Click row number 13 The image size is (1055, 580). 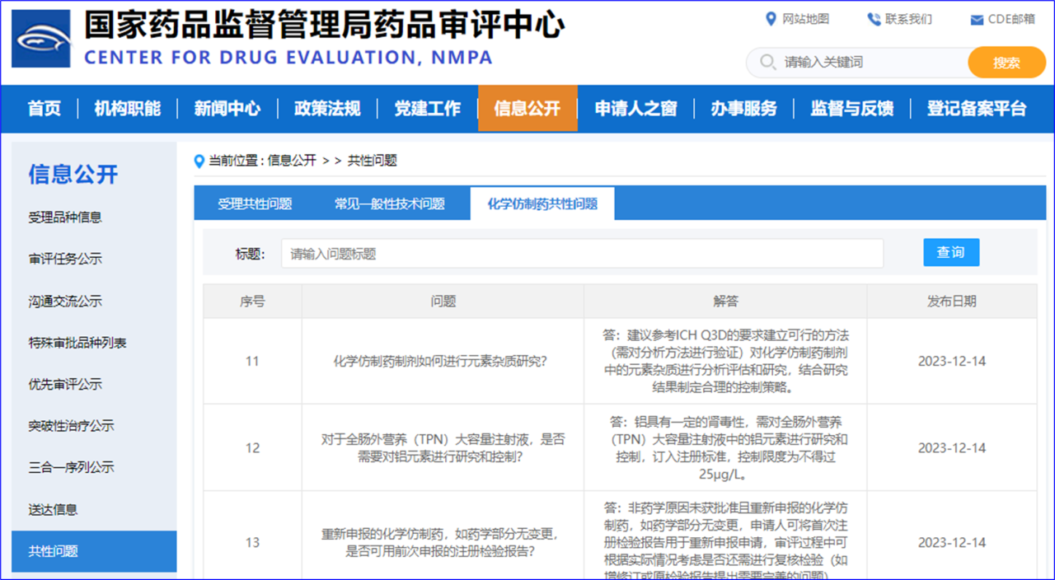[252, 542]
